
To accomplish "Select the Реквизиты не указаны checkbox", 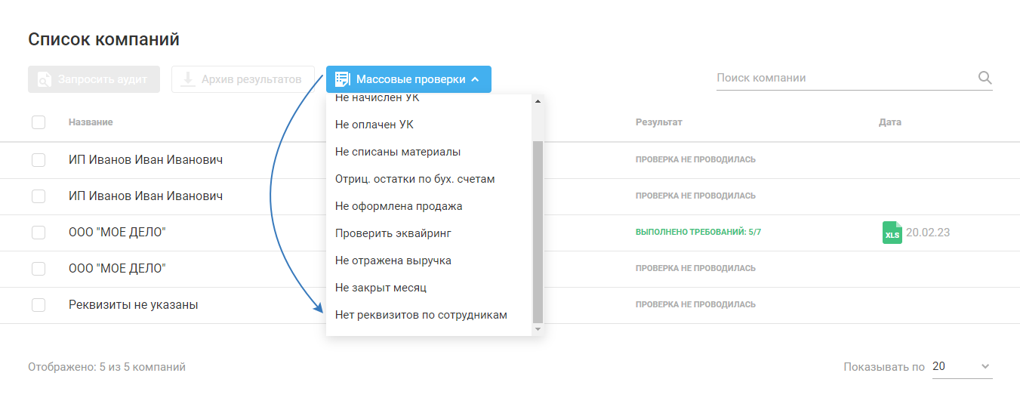I will pyautogui.click(x=39, y=305).
